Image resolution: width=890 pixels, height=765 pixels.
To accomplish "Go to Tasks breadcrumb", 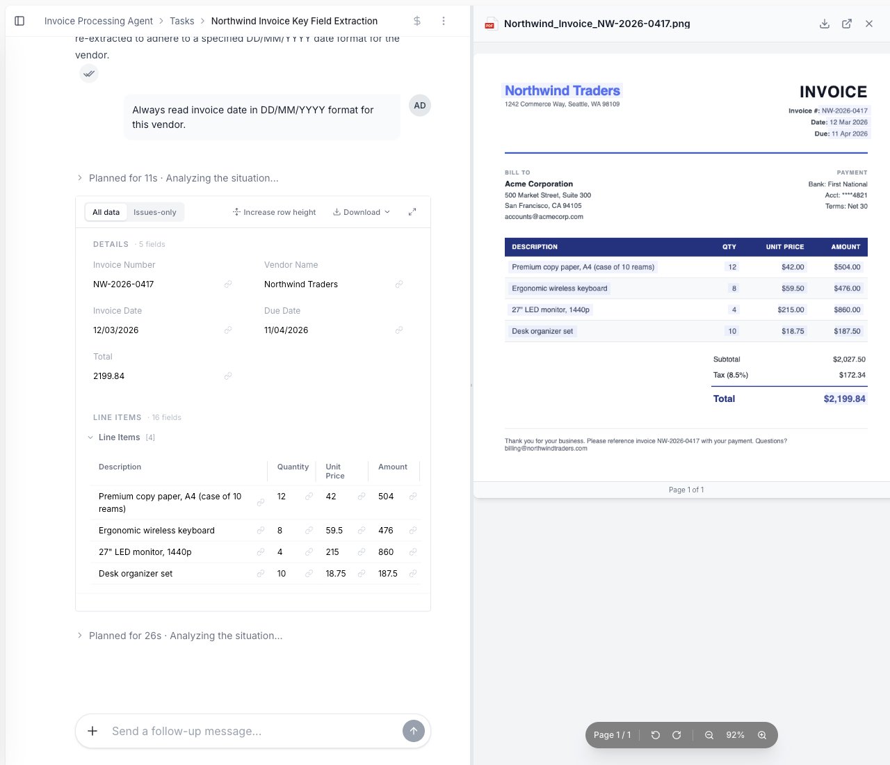I will (182, 21).
